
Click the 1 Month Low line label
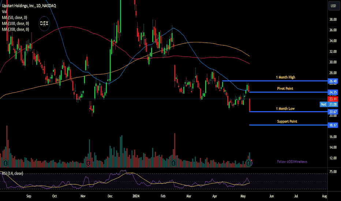click(285, 109)
